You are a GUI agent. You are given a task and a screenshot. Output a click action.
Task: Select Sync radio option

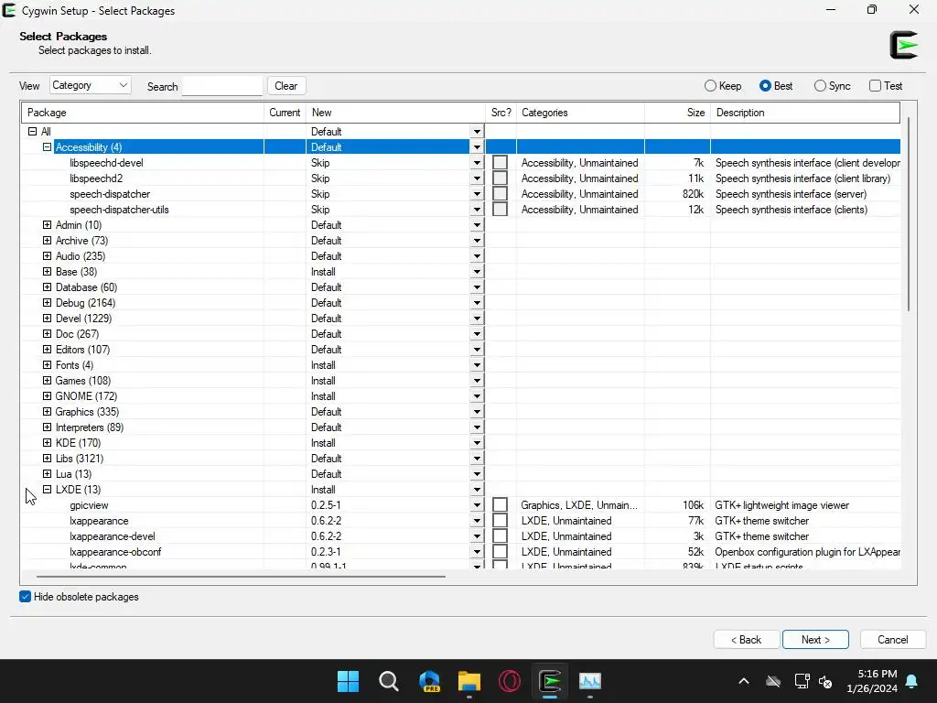(832, 86)
